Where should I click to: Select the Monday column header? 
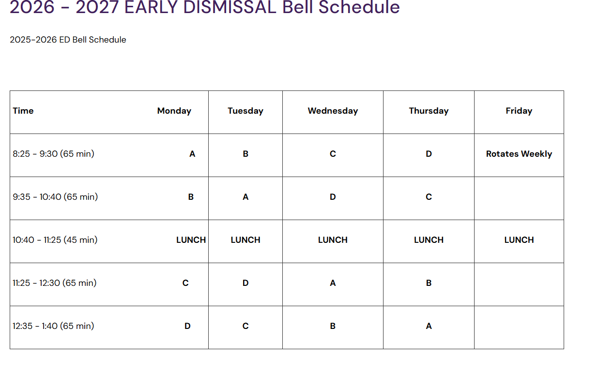click(x=174, y=111)
